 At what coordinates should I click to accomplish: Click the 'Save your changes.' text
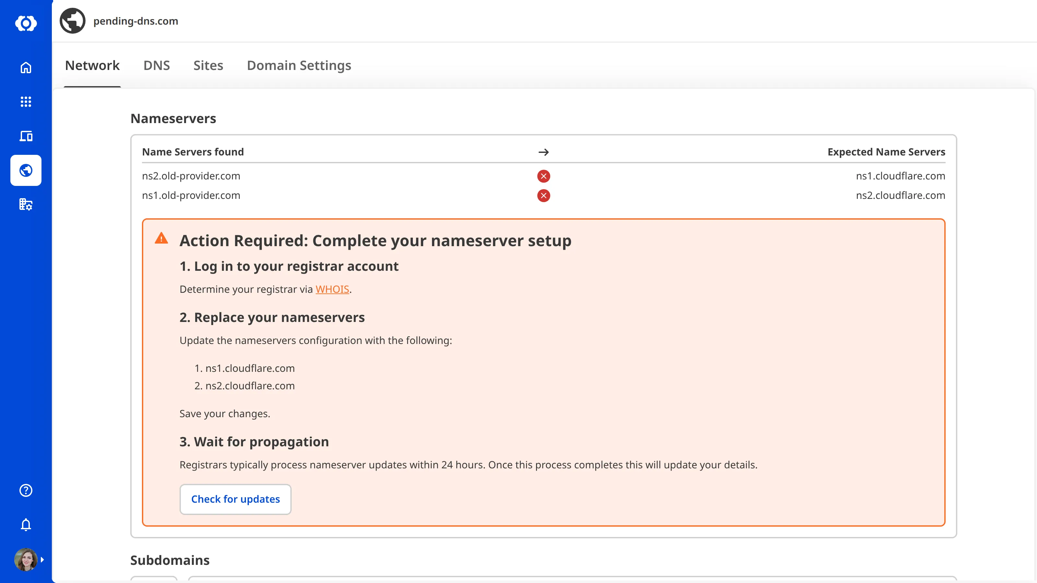coord(225,414)
